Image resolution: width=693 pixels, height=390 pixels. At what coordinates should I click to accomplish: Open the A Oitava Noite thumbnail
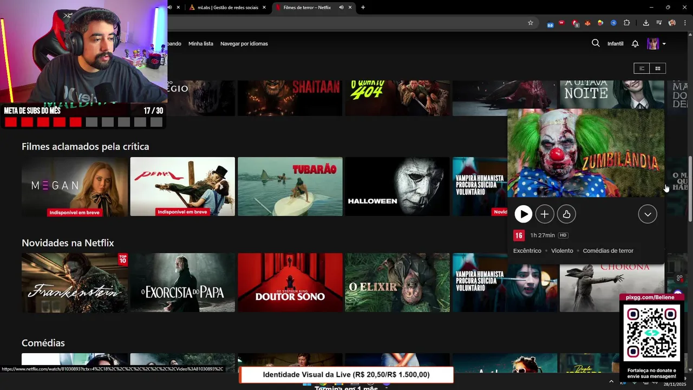612,94
